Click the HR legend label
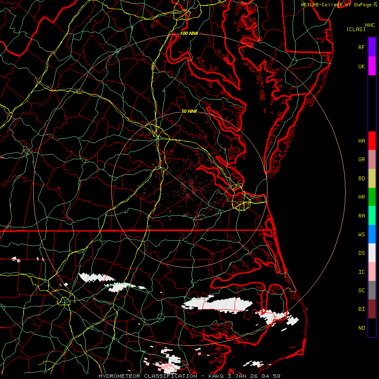The image size is (379, 379). coord(361,197)
